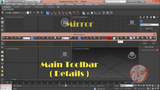Activate the Select and Link tool
Image resolution: width=160 pixels, height=90 pixels.
tap(12, 38)
